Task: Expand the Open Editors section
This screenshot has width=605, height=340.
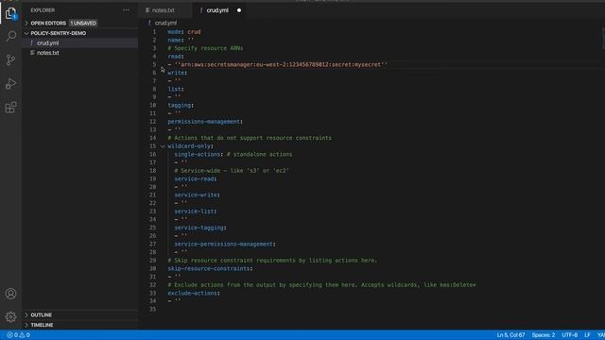Action: [26, 23]
